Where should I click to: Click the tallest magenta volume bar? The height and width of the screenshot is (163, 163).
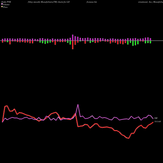73,38
